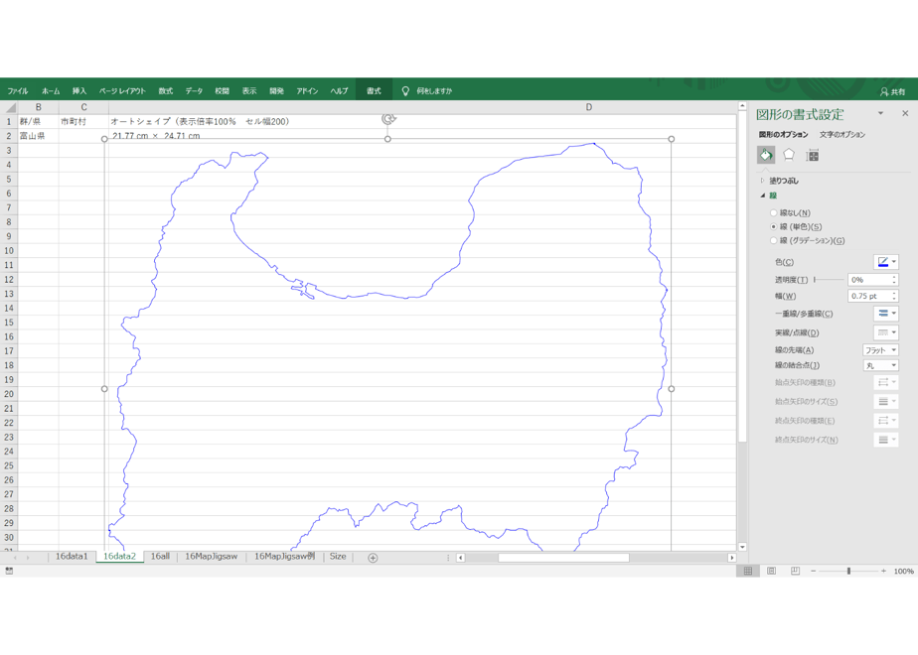This screenshot has width=918, height=655.
Task: Switch to Page Layout view icon
Action: [772, 571]
